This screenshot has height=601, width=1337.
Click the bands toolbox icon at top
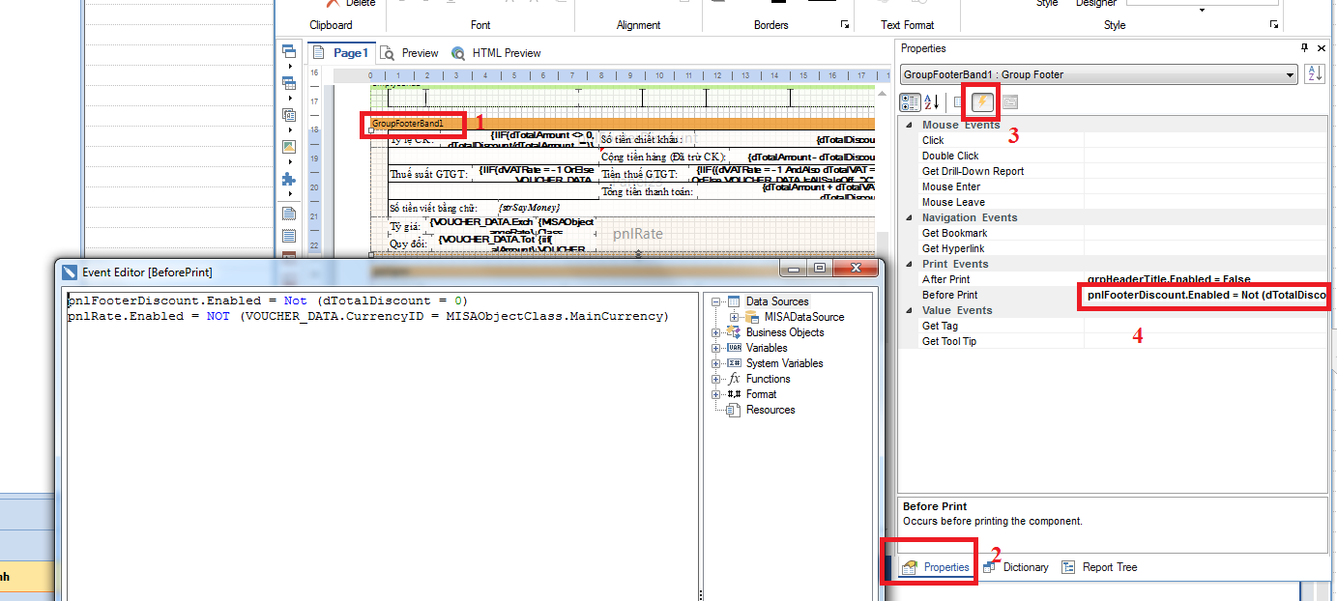(x=288, y=52)
